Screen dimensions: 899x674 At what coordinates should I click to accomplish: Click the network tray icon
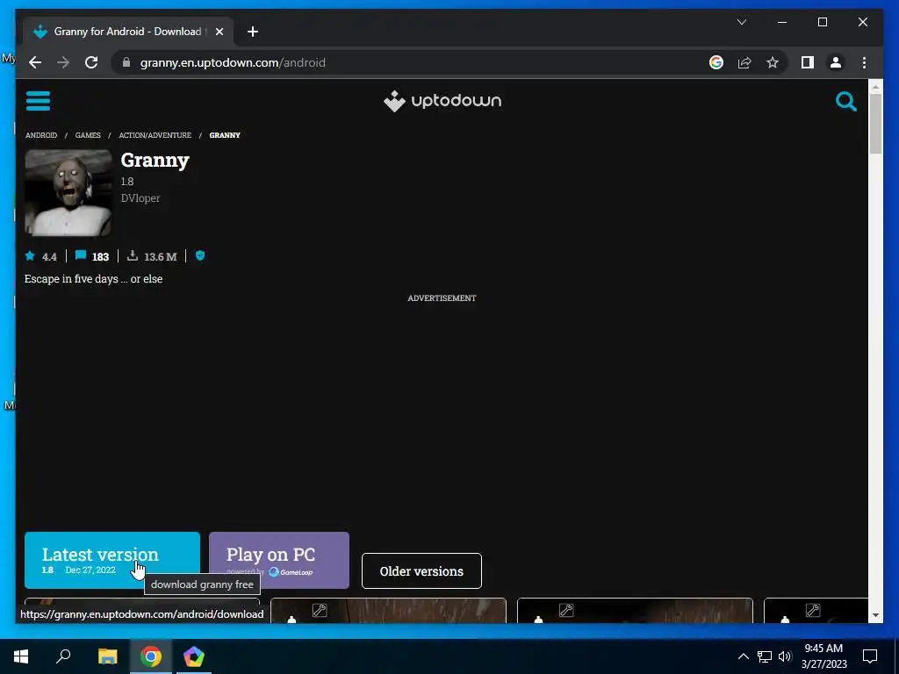[765, 656]
